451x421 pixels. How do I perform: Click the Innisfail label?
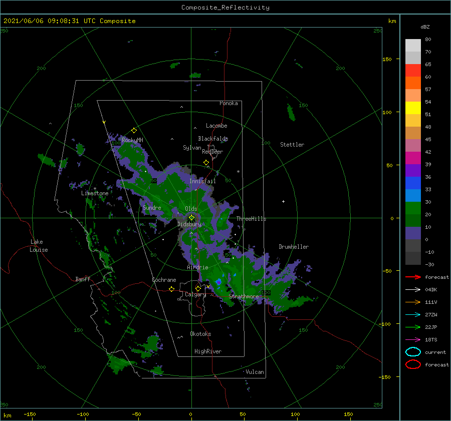[x=202, y=181]
